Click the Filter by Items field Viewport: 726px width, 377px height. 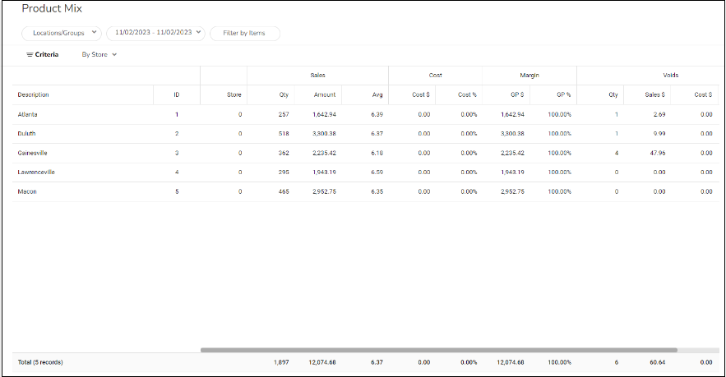(x=244, y=34)
